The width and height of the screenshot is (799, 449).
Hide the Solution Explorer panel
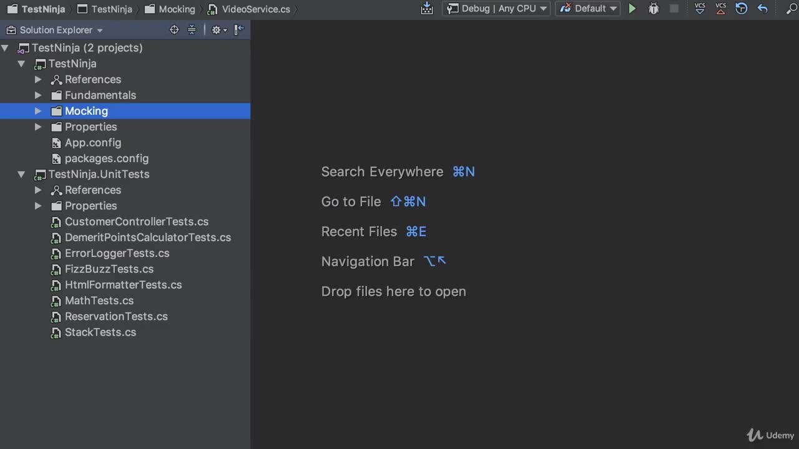click(x=239, y=29)
